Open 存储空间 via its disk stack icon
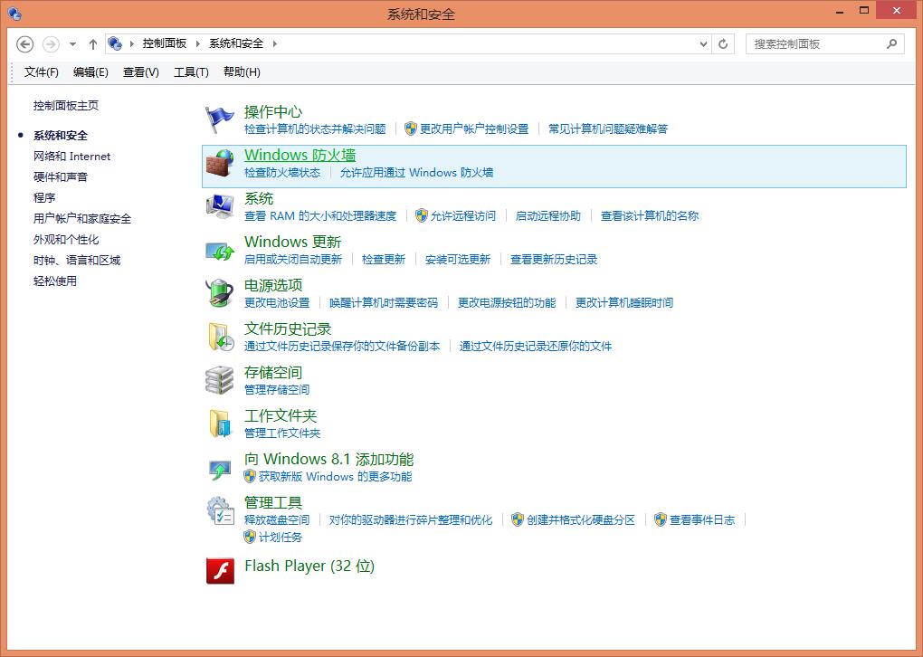Image resolution: width=923 pixels, height=657 pixels. pos(219,378)
